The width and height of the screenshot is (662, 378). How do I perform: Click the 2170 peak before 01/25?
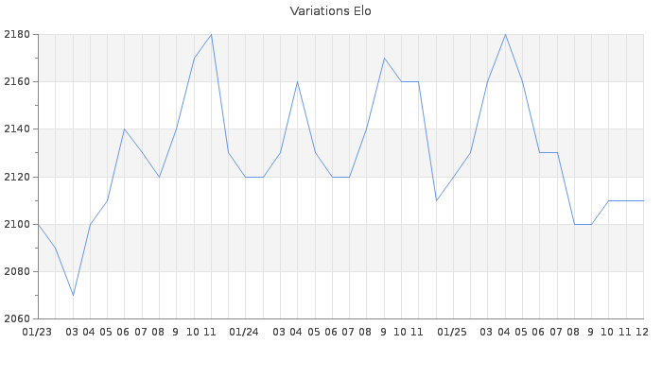click(384, 58)
